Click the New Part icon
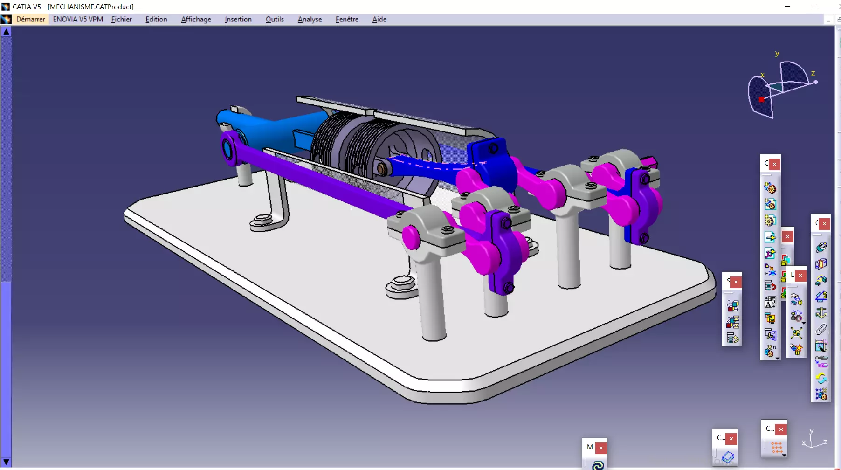The image size is (841, 470). pos(770,220)
